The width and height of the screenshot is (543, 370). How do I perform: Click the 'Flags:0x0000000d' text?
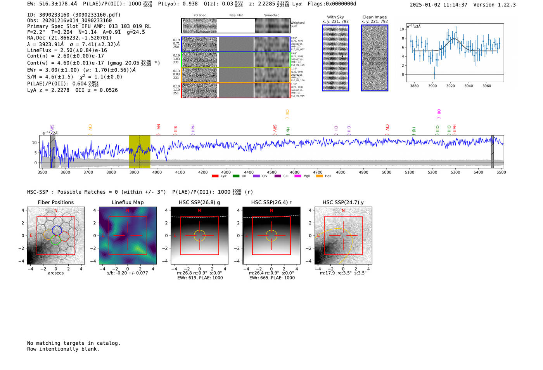pos(332,4)
